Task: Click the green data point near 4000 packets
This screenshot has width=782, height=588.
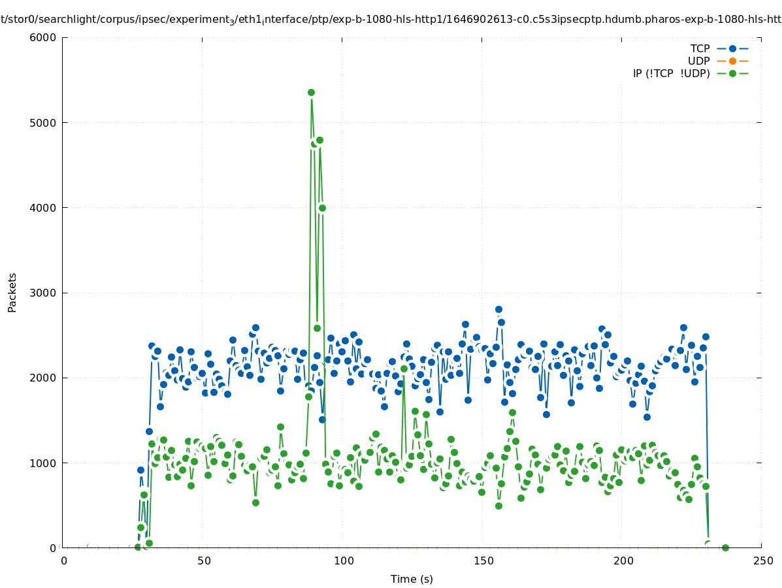Action: 322,208
